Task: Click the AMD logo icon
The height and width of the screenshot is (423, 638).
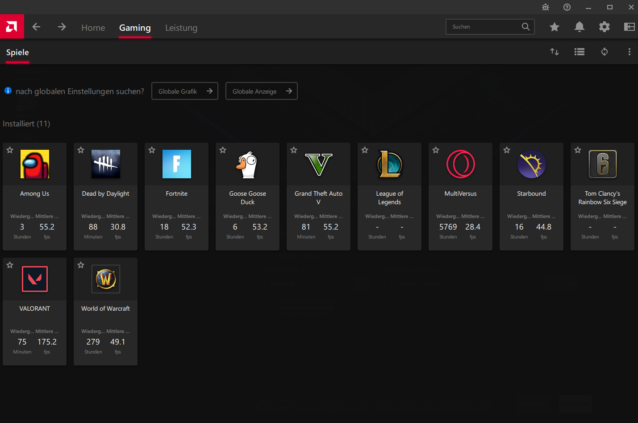Action: point(12,27)
